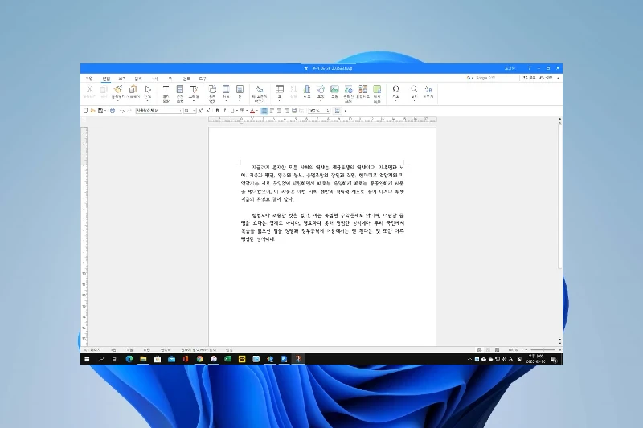The image size is (643, 428).
Task: Toggle Strikethrough formatting
Action: (x=243, y=111)
